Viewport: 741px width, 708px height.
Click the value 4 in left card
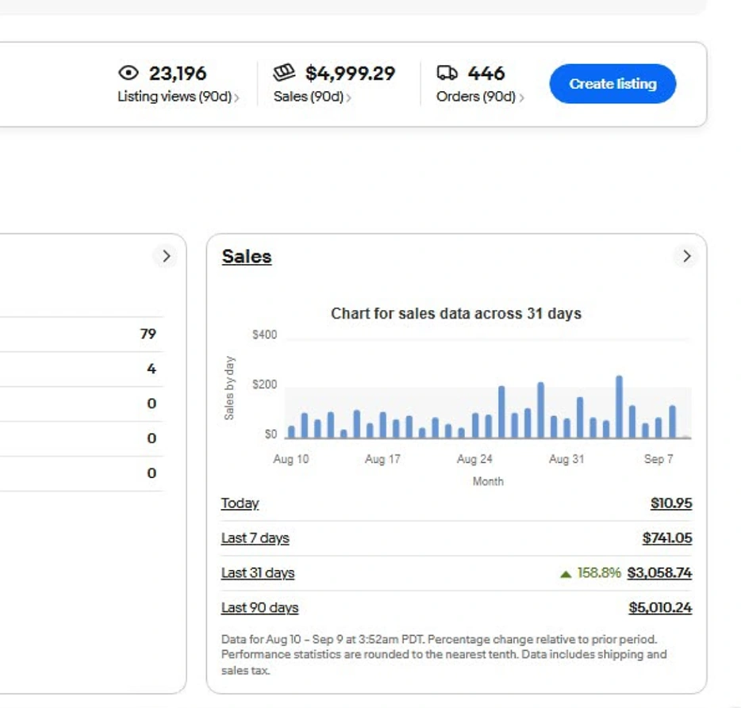[x=152, y=369]
